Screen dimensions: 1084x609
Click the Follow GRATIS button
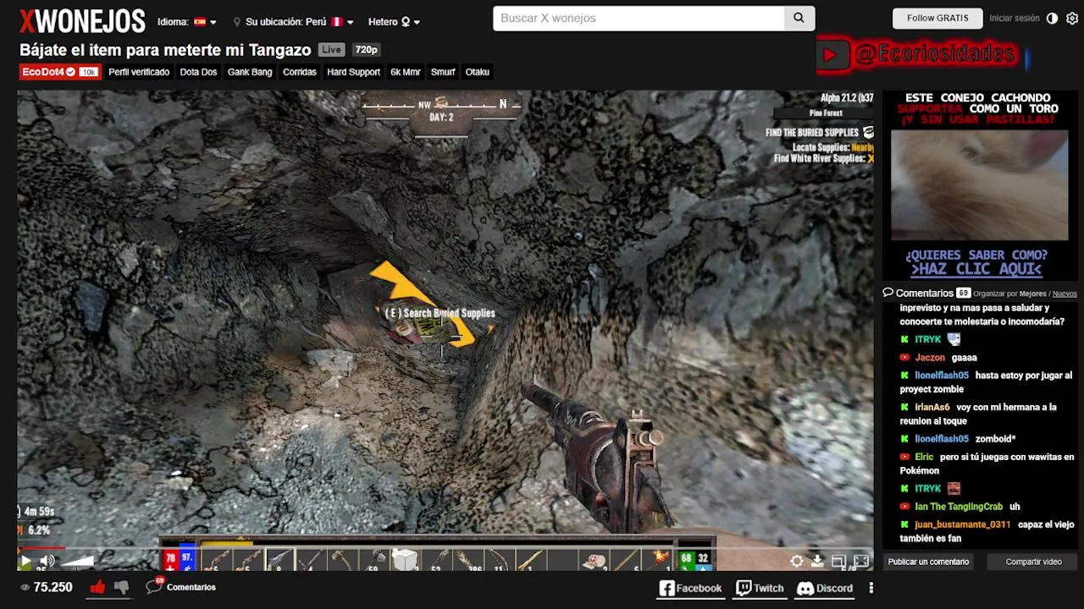pyautogui.click(x=937, y=18)
